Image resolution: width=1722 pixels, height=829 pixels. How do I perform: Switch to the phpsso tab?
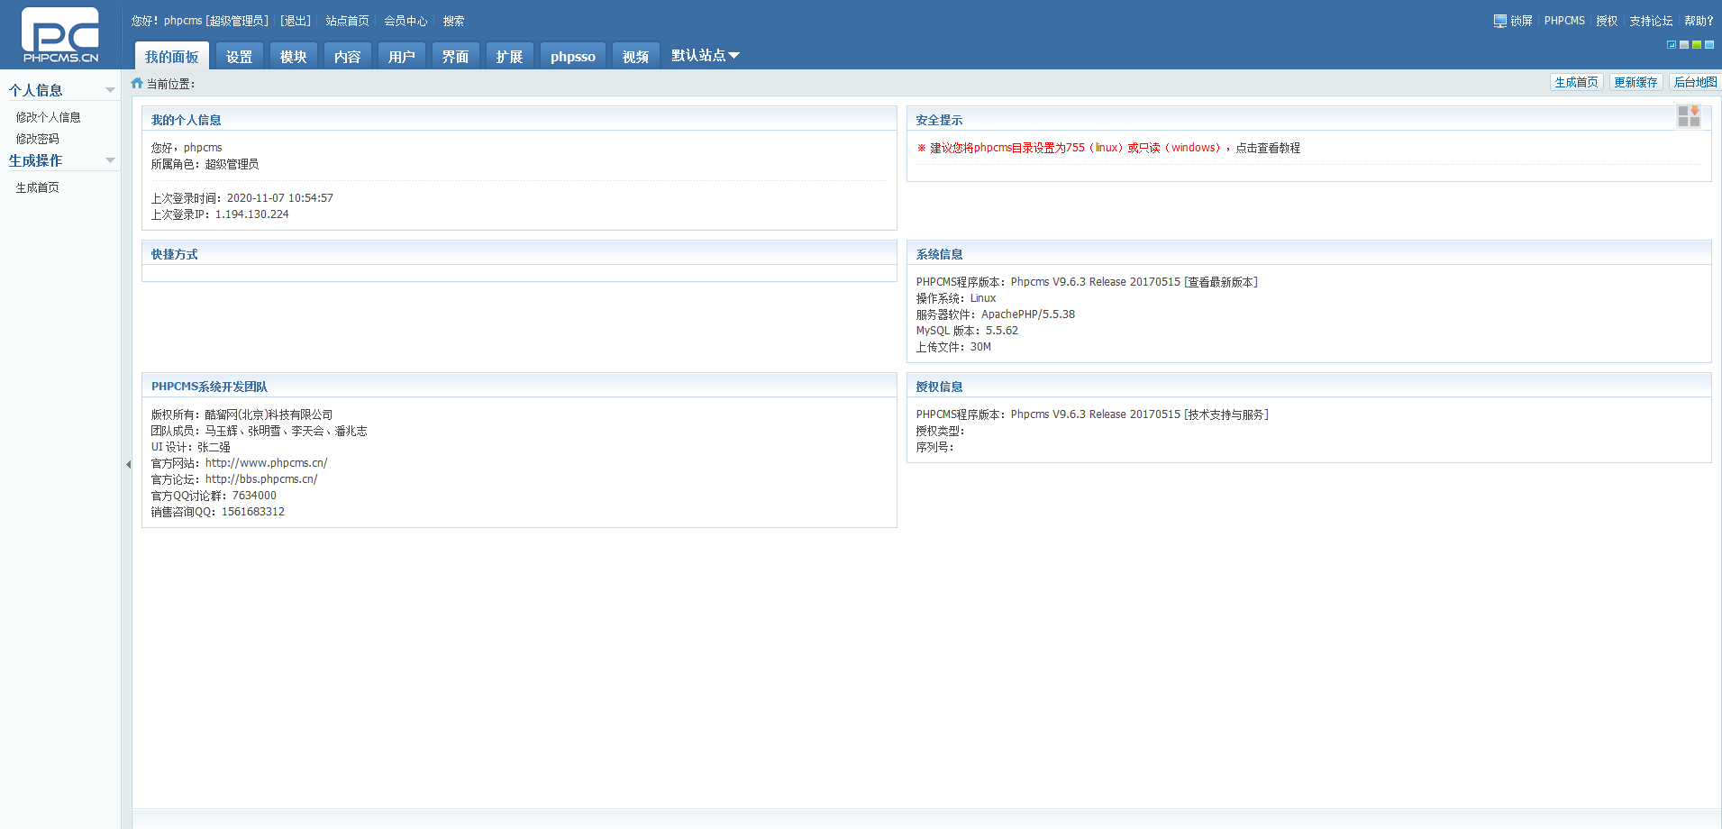[573, 56]
